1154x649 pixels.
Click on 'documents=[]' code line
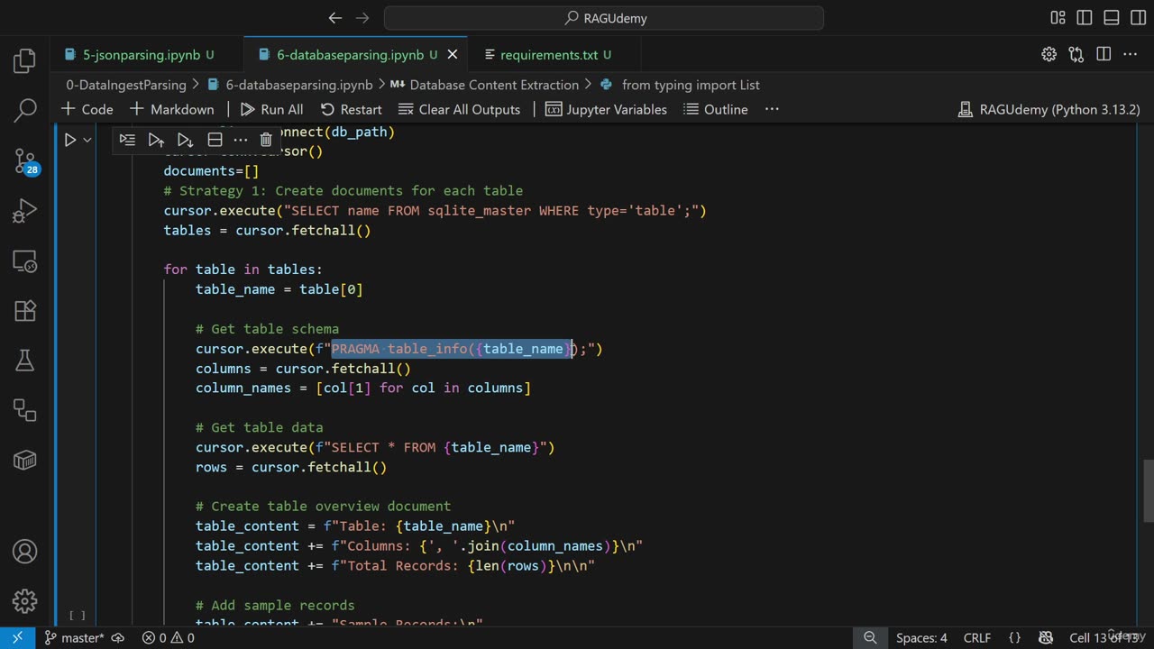(211, 170)
